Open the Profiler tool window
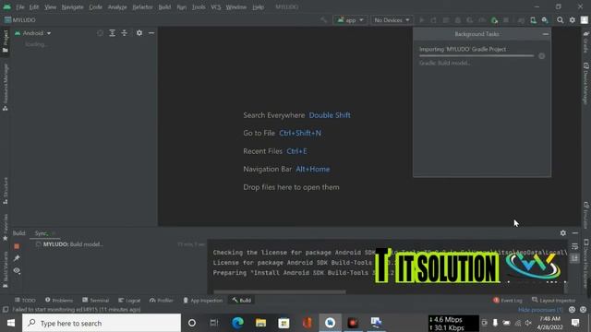 pyautogui.click(x=162, y=301)
